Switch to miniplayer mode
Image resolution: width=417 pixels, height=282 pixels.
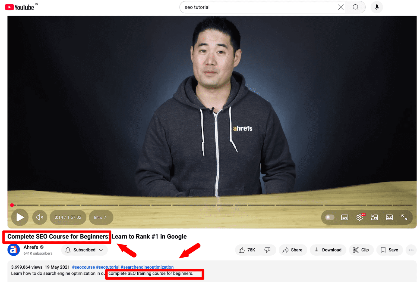coord(374,217)
